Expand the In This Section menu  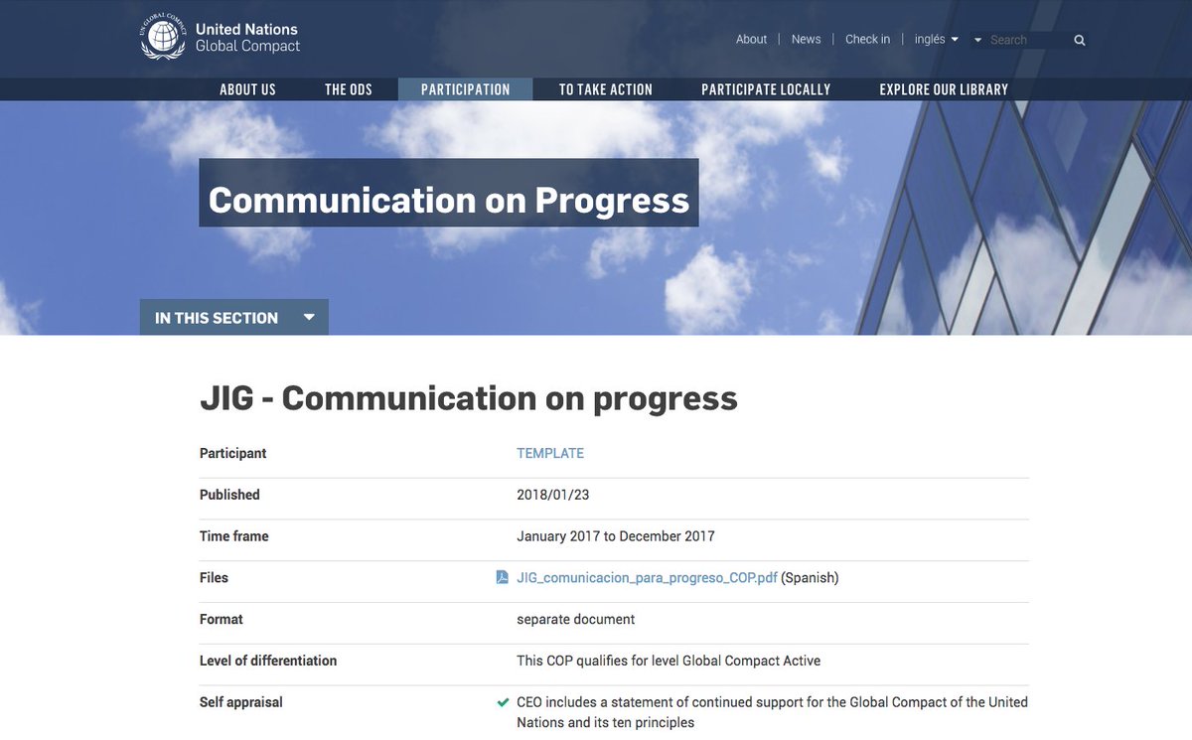pos(234,318)
